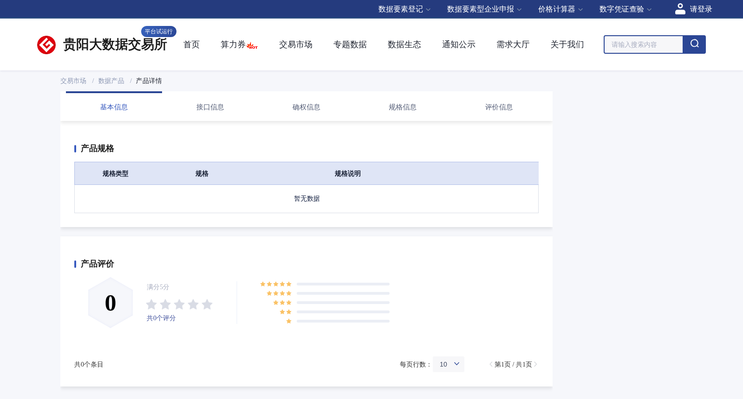Click the HOT flame badge
The image size is (743, 399).
(252, 46)
